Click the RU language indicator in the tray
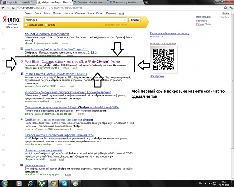The height and width of the screenshot is (187, 234). click(201, 183)
